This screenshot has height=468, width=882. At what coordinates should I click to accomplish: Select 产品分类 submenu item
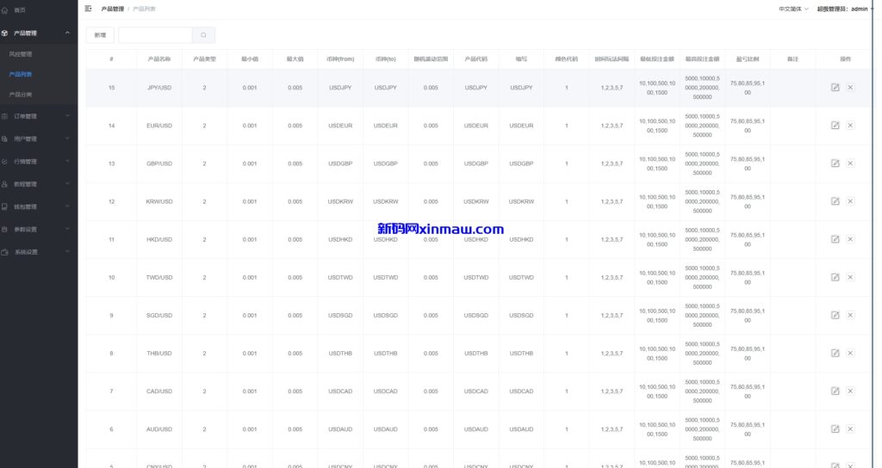(x=21, y=95)
